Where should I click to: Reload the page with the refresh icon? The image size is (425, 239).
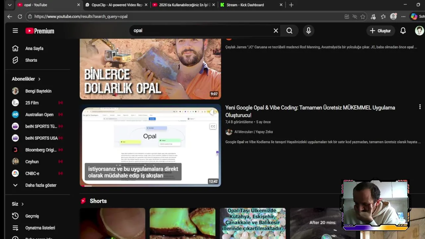click(x=20, y=16)
